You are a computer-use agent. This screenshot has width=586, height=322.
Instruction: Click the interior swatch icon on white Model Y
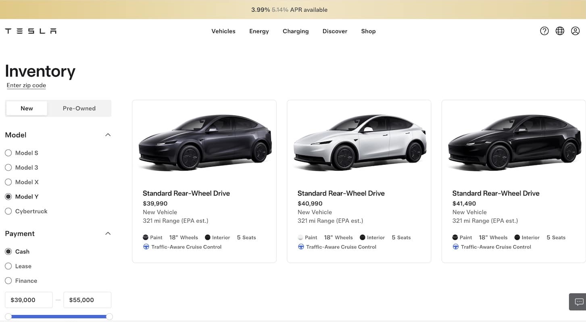362,237
